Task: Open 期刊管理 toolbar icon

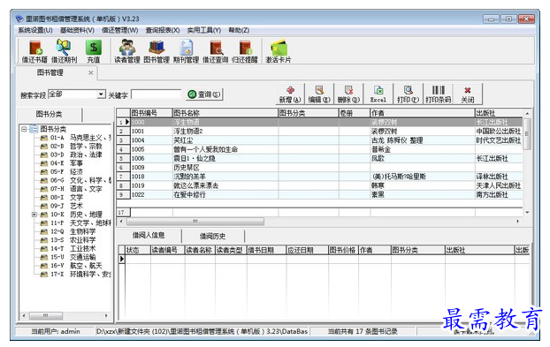Action: click(x=186, y=51)
